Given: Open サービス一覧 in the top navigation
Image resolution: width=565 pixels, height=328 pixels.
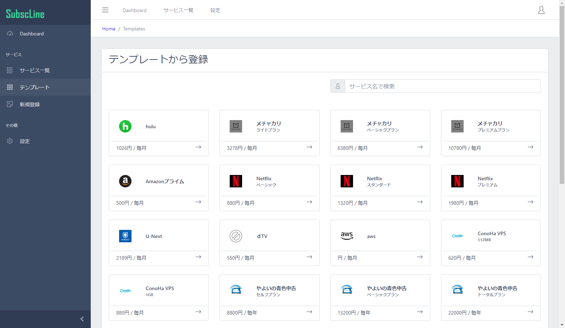Looking at the screenshot, I should (178, 10).
